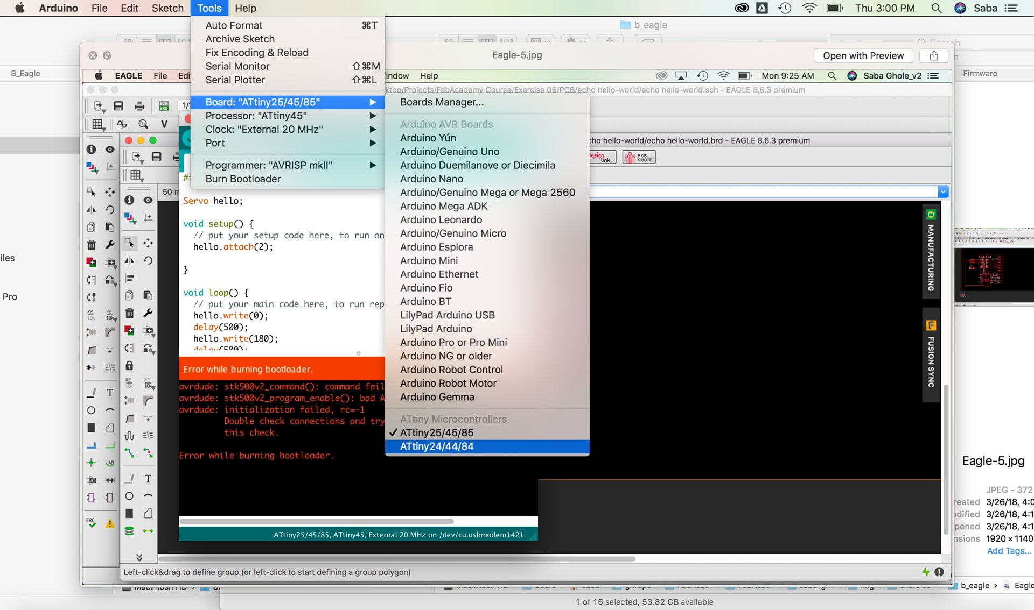Toggle Show eye tool in board palette
1034x610 pixels.
[148, 200]
